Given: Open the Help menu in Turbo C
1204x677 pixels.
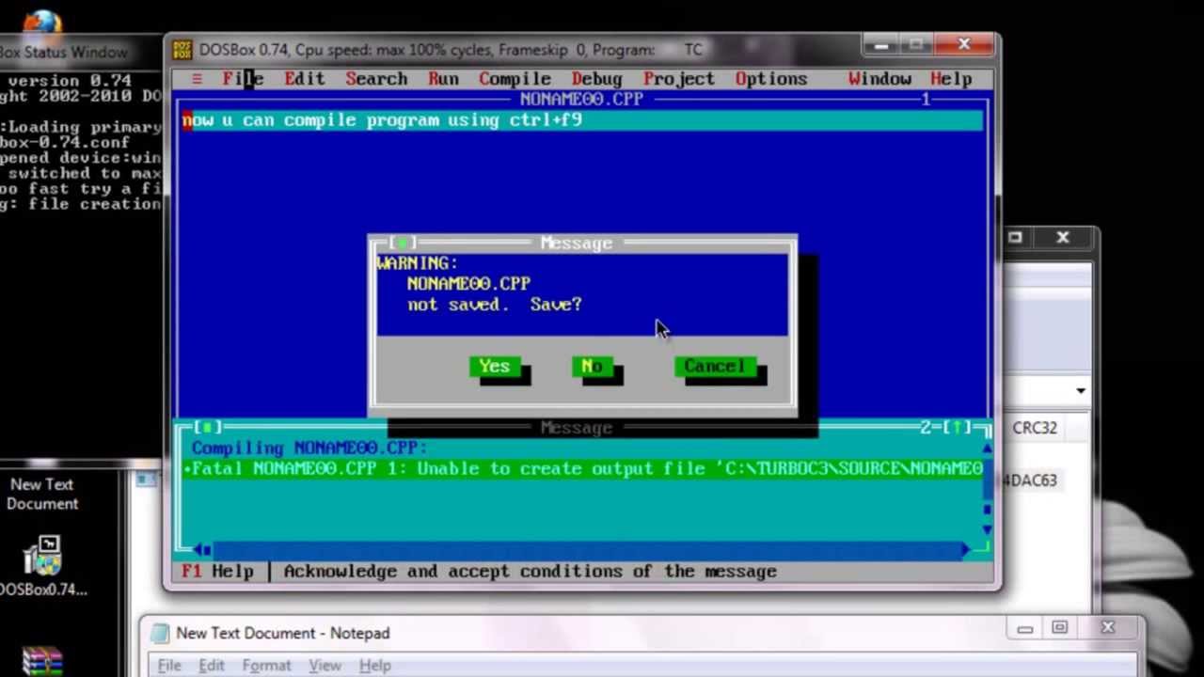Looking at the screenshot, I should [951, 79].
